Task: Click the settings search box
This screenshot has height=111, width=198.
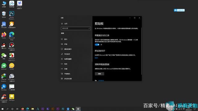Action: [76, 28]
